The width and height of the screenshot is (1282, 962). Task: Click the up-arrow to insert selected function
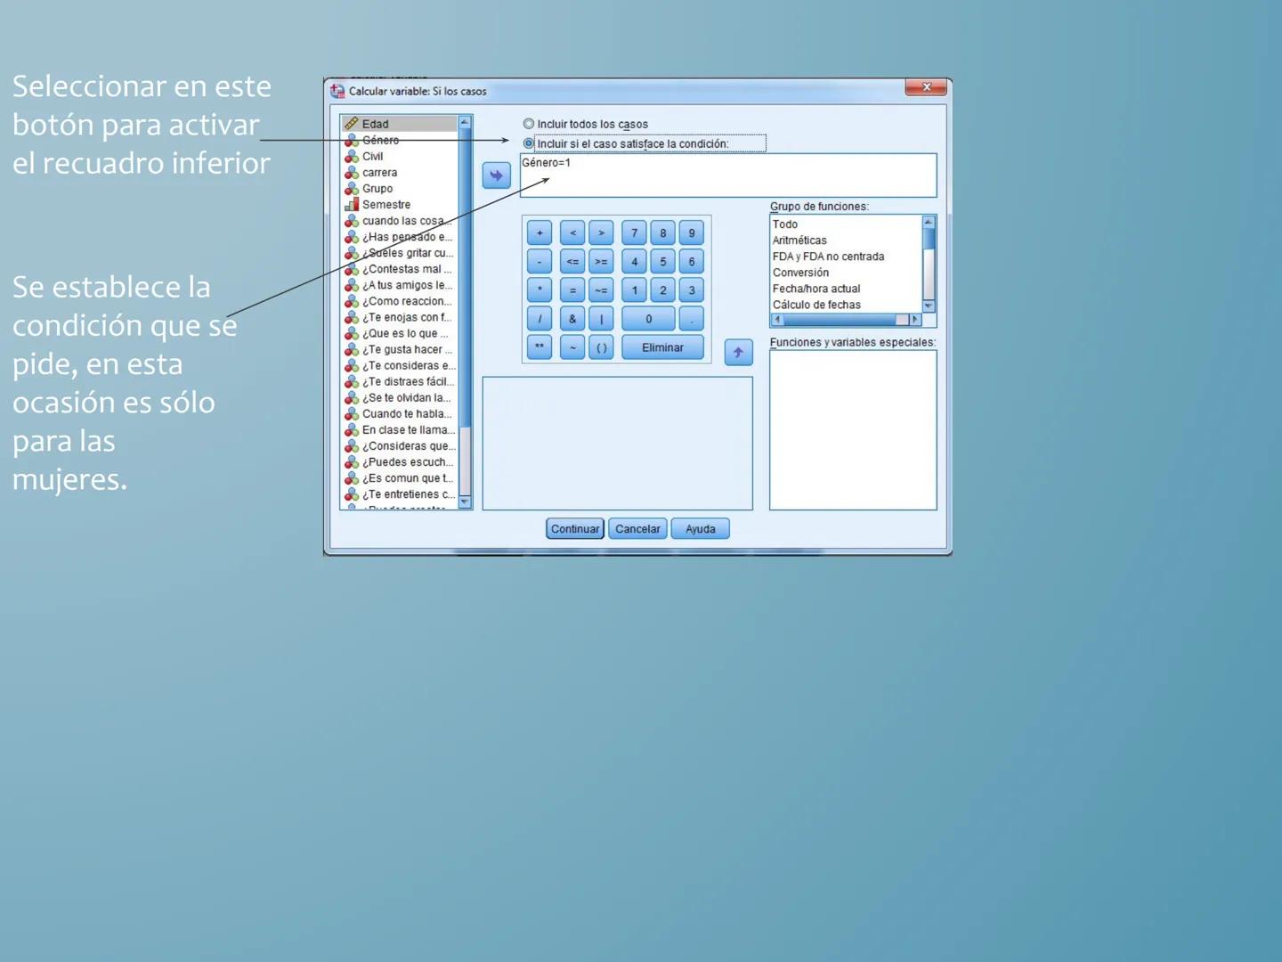click(738, 352)
